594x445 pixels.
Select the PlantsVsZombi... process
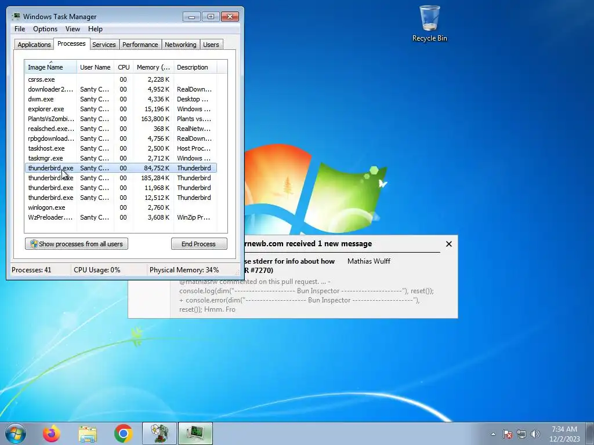(121, 119)
